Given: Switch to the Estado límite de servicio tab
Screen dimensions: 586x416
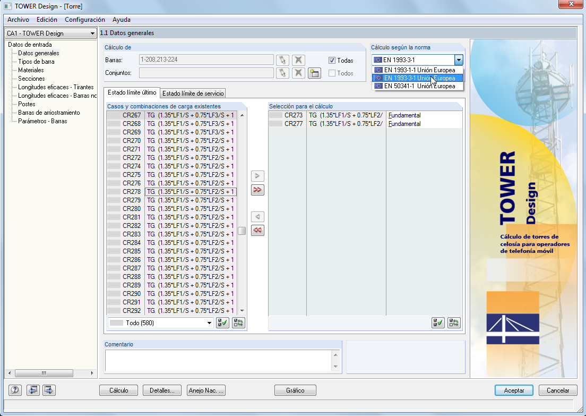Looking at the screenshot, I should pos(193,92).
